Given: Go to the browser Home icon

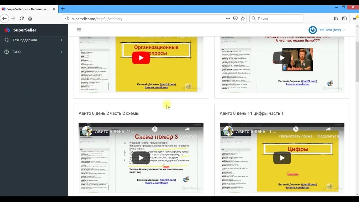Looking at the screenshot, I should [x=30, y=19].
